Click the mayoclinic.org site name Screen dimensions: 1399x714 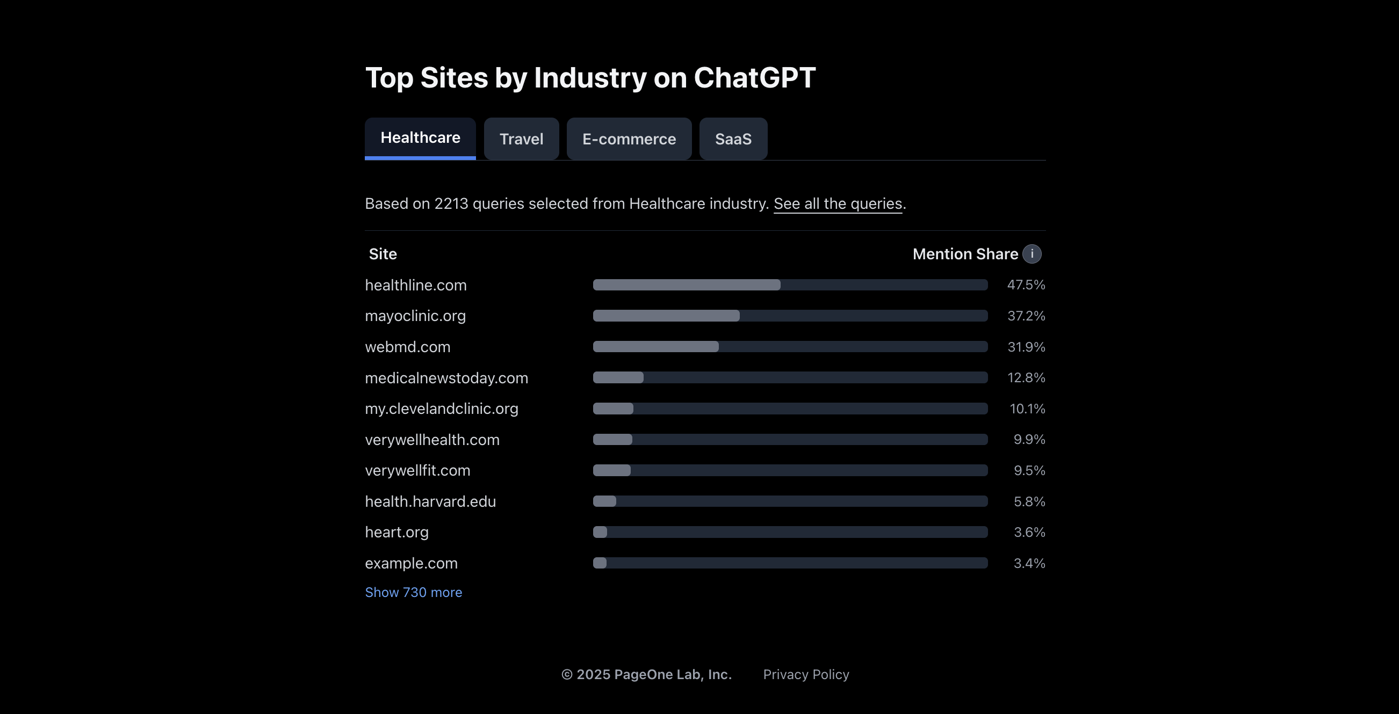tap(415, 316)
